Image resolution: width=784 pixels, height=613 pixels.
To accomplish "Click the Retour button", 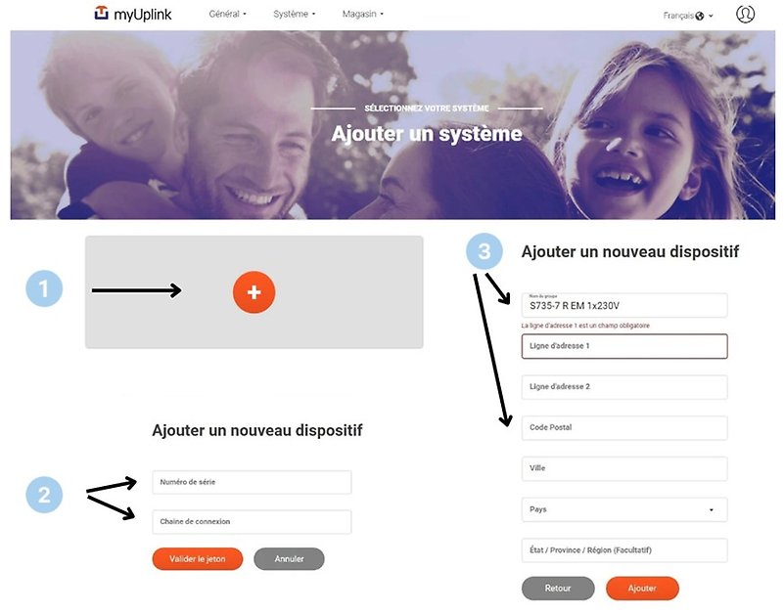I will tap(558, 588).
